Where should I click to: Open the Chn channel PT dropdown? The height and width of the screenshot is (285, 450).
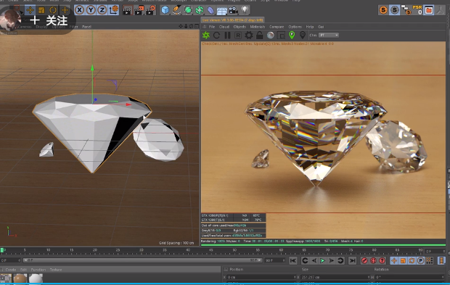tap(329, 36)
